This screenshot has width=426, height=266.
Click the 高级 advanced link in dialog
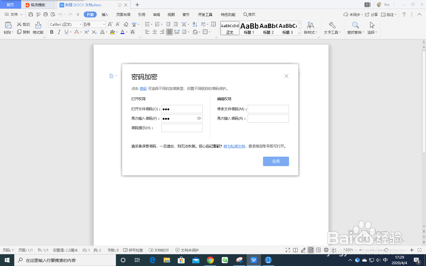(143, 88)
